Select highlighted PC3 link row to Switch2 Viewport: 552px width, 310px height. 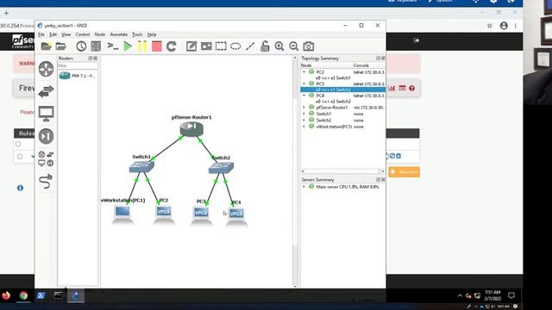click(343, 90)
